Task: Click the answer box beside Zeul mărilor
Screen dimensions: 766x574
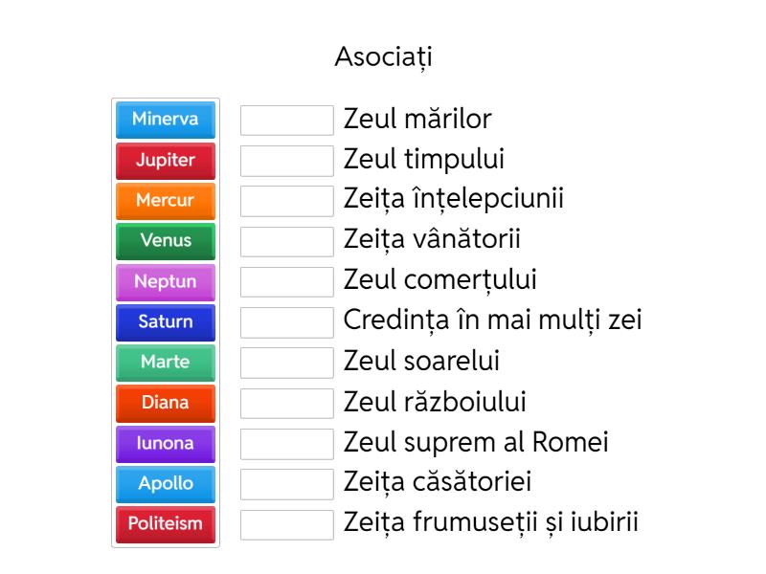Action: pos(287,120)
